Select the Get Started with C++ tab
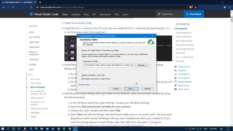 coord(19,2)
